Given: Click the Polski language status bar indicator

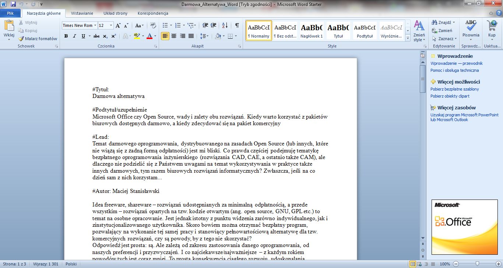Looking at the screenshot, I should [71, 264].
